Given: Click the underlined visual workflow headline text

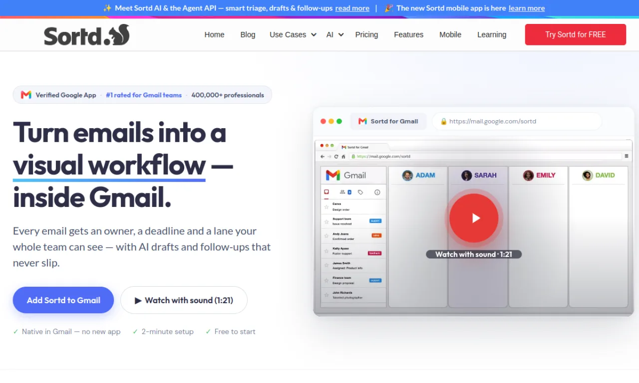Looking at the screenshot, I should tap(109, 166).
